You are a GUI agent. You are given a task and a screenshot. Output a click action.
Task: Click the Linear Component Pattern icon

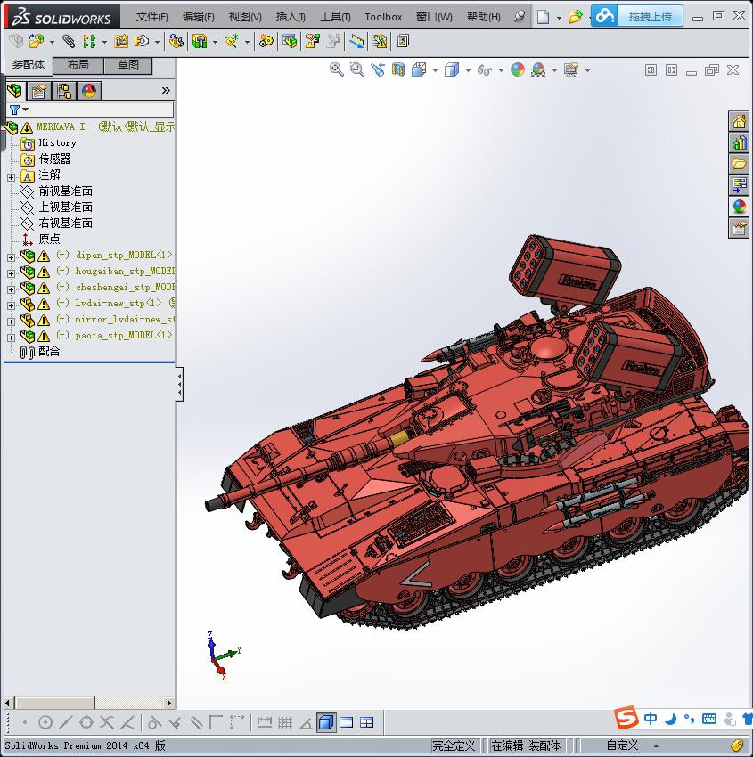(89, 42)
